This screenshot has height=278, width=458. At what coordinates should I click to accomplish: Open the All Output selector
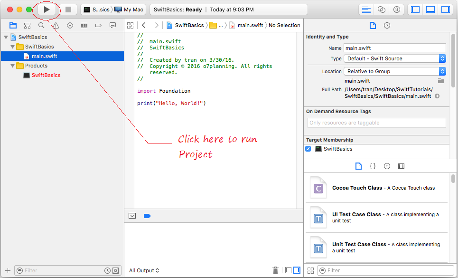click(x=144, y=270)
